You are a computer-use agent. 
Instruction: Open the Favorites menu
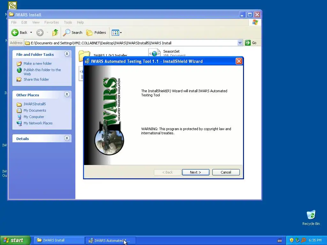point(51,22)
